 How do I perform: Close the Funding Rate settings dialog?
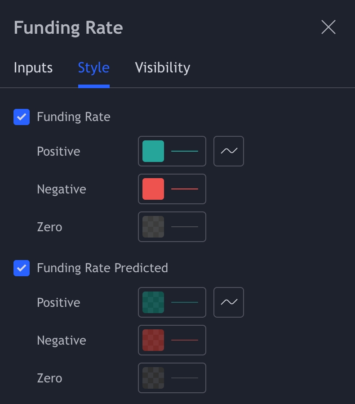pyautogui.click(x=328, y=27)
